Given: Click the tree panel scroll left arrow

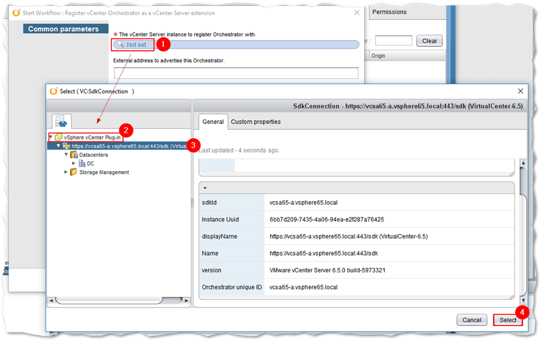Looking at the screenshot, I should pyautogui.click(x=51, y=300).
